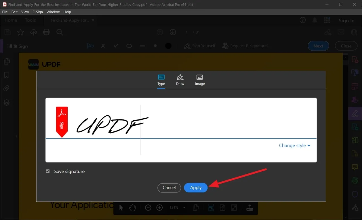362x220 pixels.
Task: Click Request E-signatures
Action: tap(245, 46)
